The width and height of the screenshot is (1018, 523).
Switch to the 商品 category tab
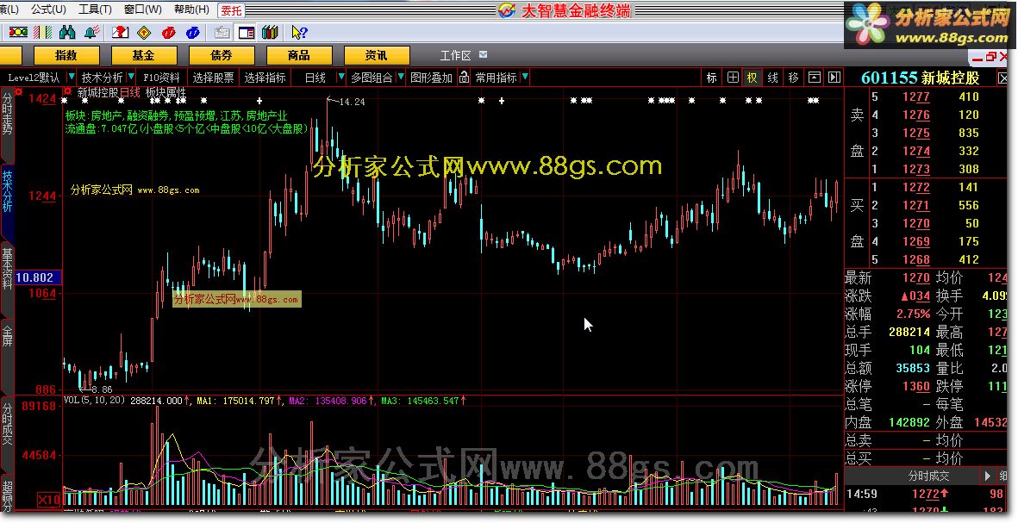(x=298, y=56)
